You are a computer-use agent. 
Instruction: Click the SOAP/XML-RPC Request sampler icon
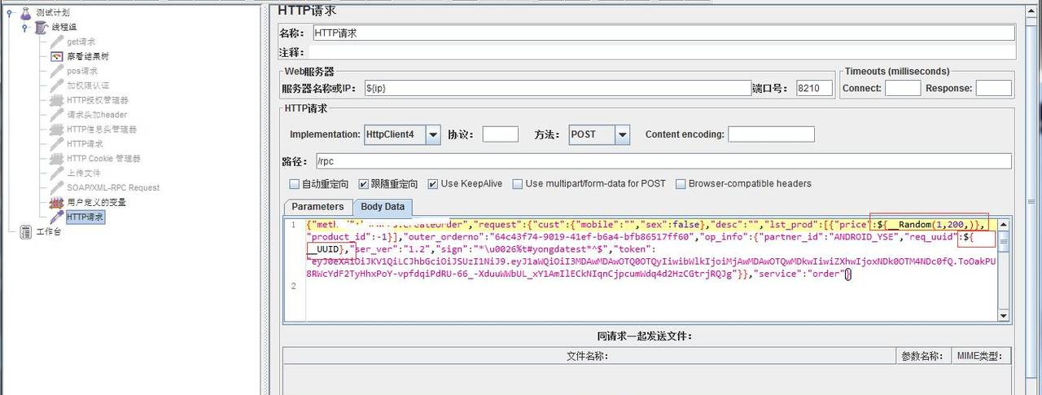coord(57,187)
